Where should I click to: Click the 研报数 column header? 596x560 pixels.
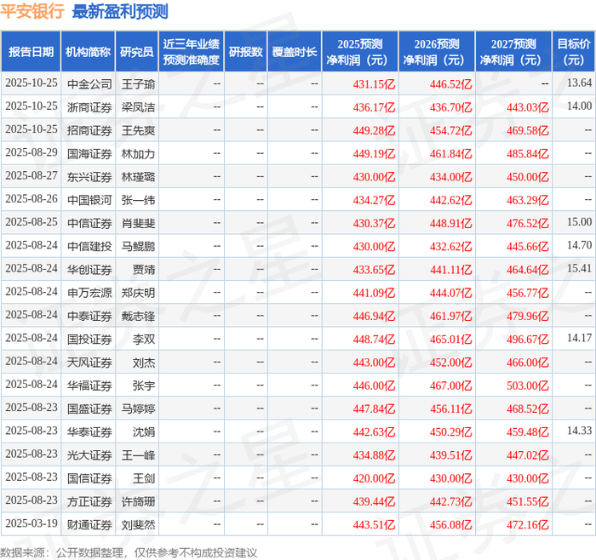click(246, 52)
